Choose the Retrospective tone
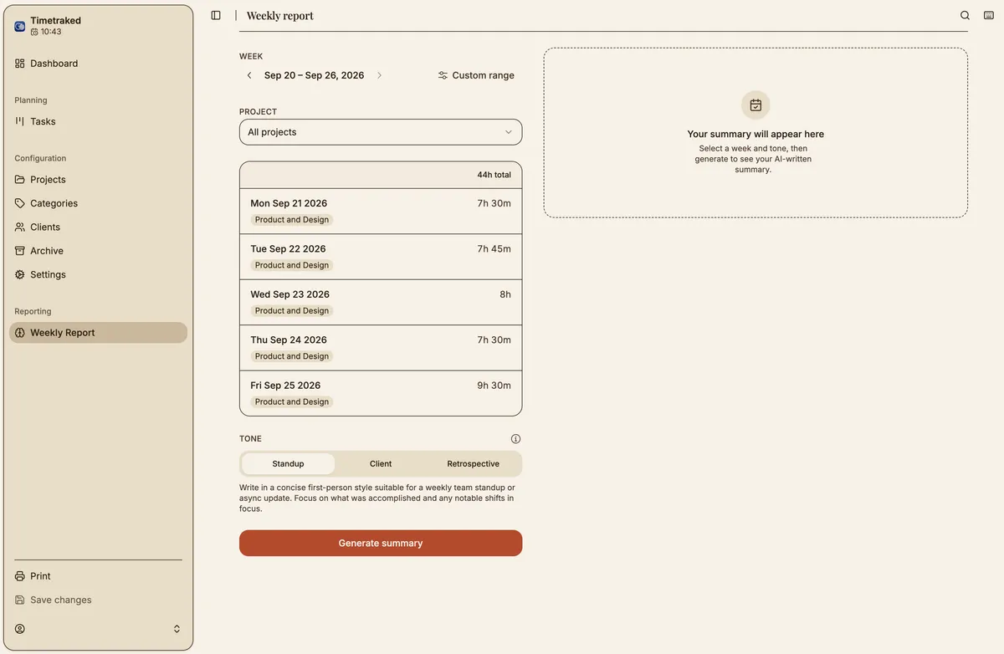This screenshot has width=1004, height=654. [x=473, y=464]
